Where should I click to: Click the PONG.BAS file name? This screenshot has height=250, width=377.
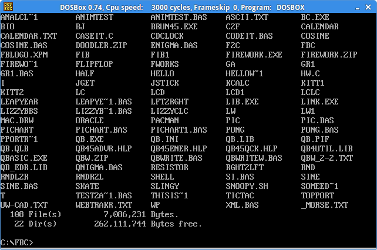(x=319, y=130)
